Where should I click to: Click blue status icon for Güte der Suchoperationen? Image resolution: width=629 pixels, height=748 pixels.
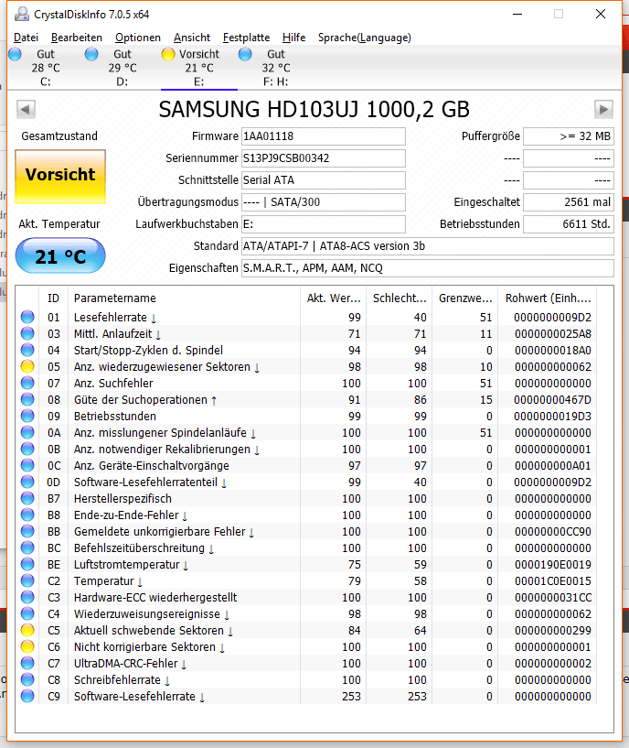[27, 399]
